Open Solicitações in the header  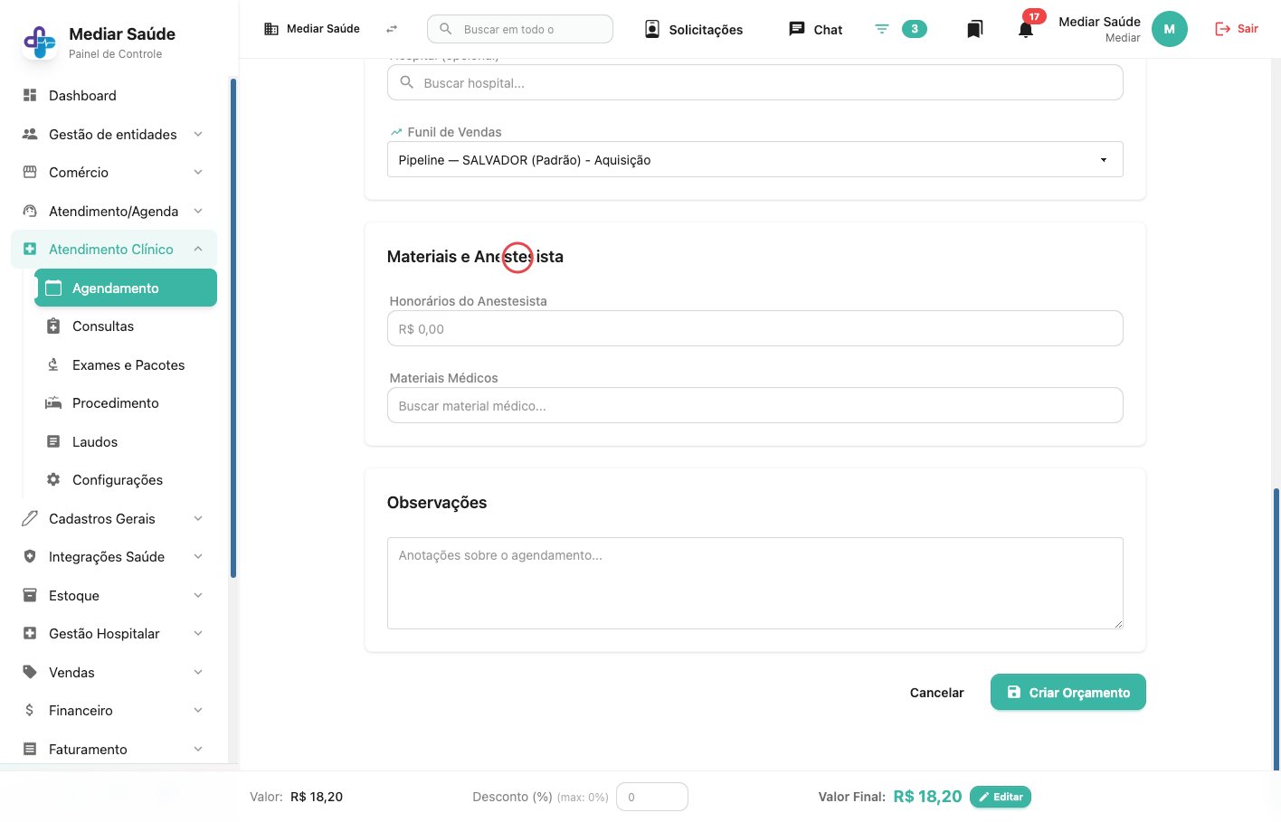[694, 29]
